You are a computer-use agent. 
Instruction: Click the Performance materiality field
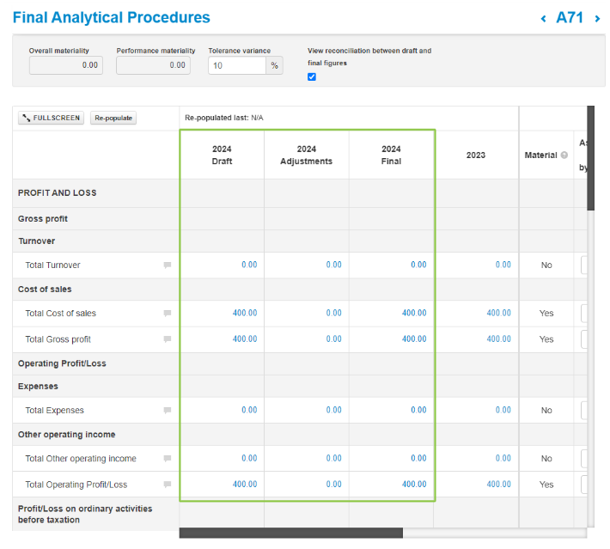153,65
